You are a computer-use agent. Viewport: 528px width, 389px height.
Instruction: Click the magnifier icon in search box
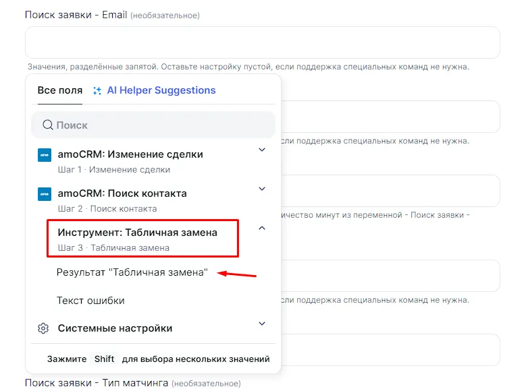coord(47,125)
